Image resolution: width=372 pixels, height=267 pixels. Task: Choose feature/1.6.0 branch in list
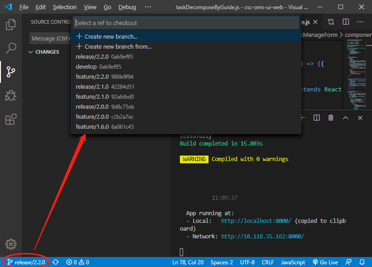(186, 126)
